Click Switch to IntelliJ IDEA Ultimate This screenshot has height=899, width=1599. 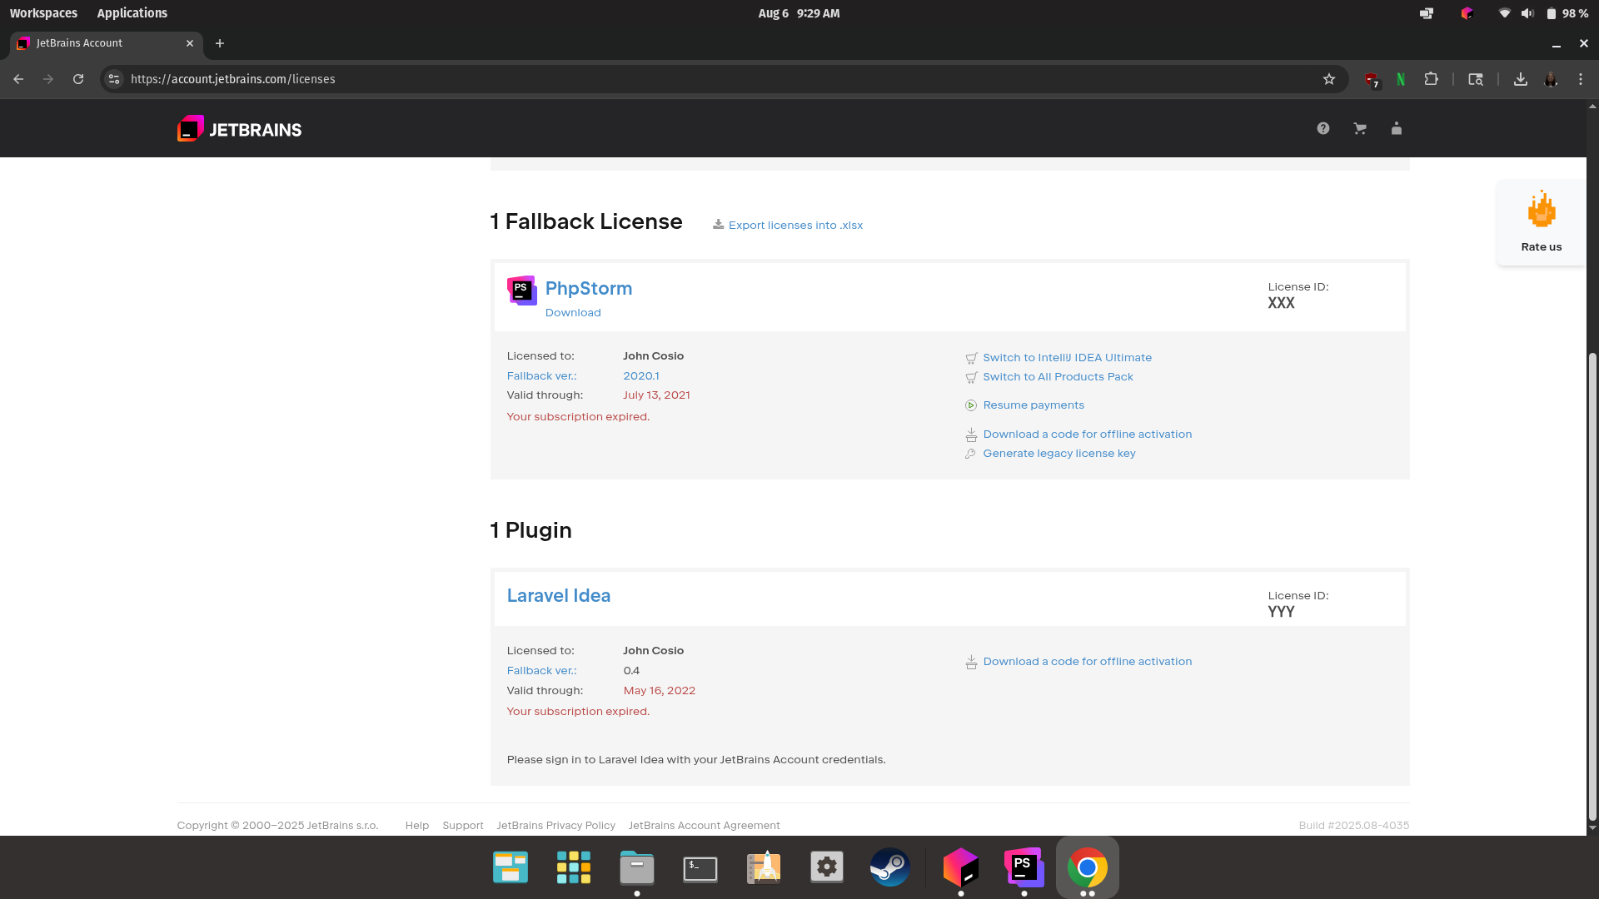coord(1067,358)
